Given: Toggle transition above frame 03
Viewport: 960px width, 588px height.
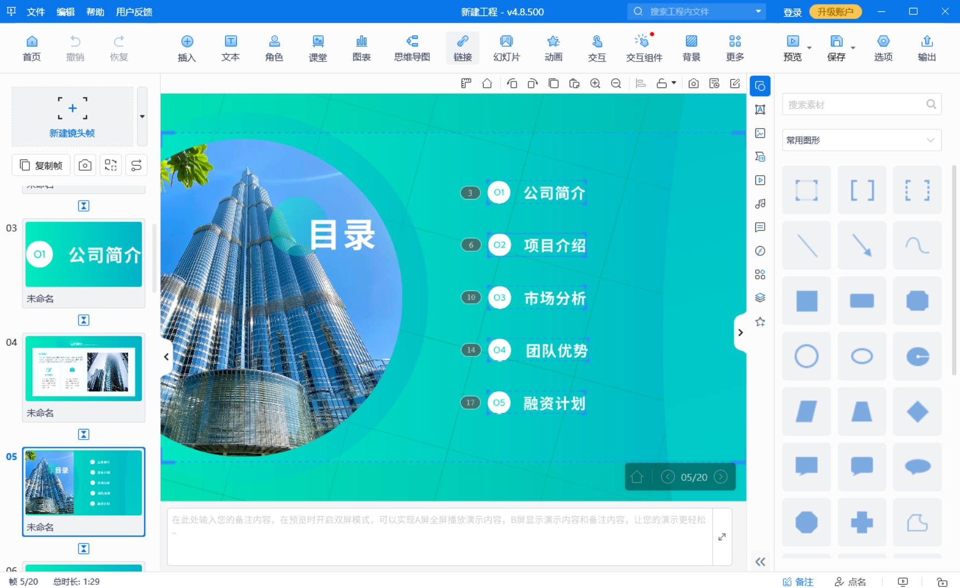Looking at the screenshot, I should pyautogui.click(x=84, y=206).
